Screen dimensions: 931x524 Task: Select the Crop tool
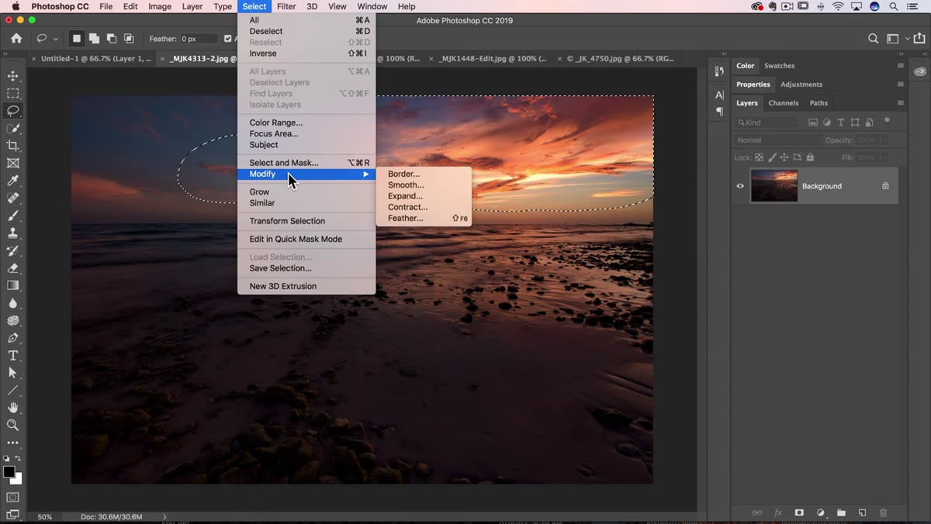click(x=12, y=146)
